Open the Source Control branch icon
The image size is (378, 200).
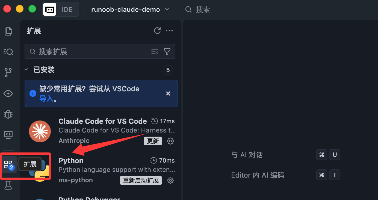[8, 72]
